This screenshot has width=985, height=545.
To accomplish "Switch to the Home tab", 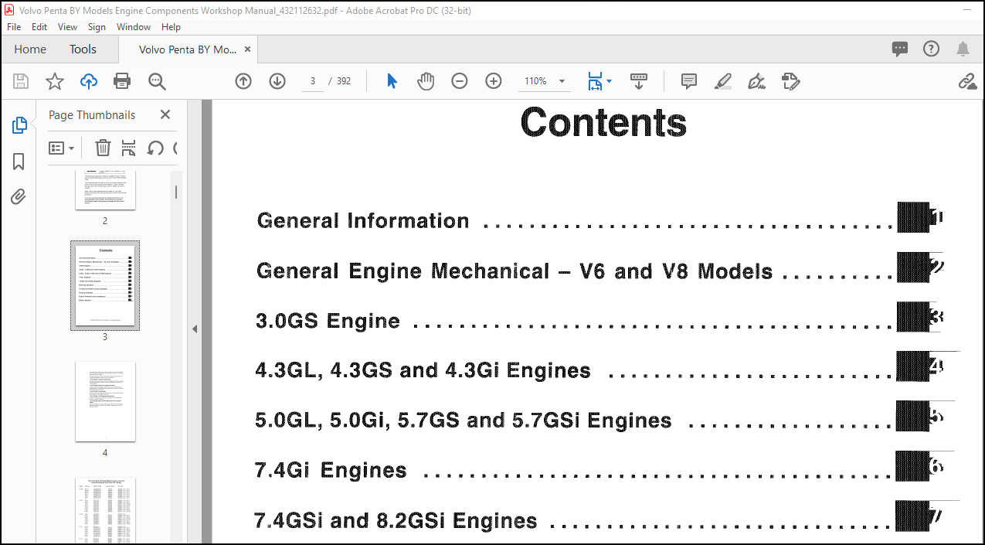I will point(30,49).
